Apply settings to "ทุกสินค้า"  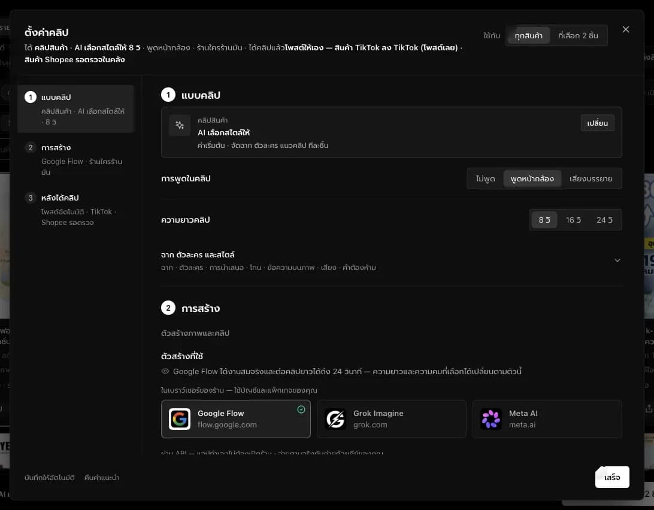pyautogui.click(x=528, y=35)
